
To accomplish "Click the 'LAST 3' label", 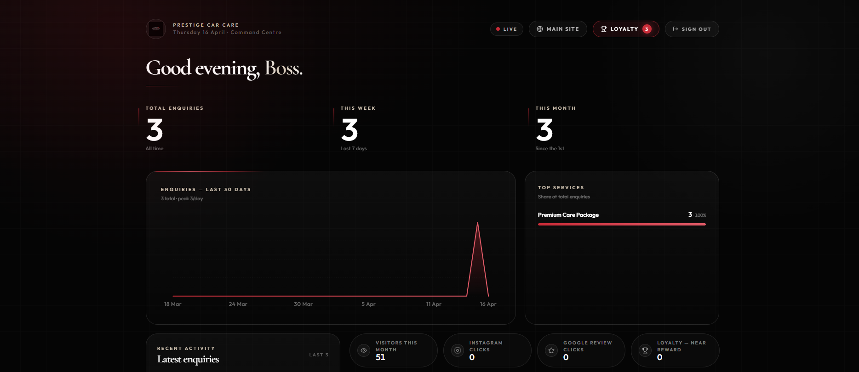I will point(319,355).
